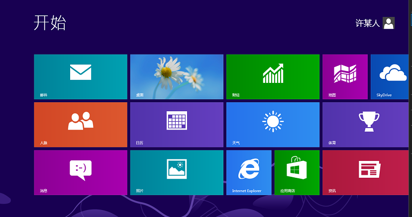412x217 pixels.
Task: Open the Sports (体育) trophy tile
Action: tap(366, 125)
